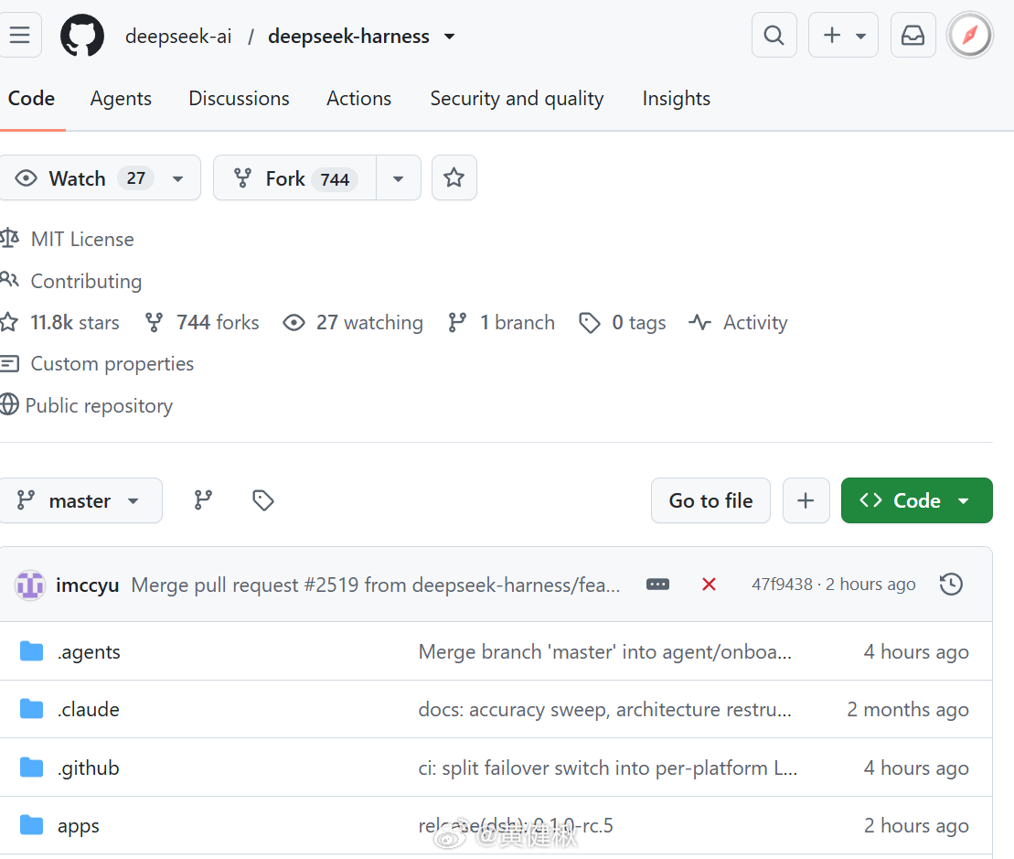Image resolution: width=1014 pixels, height=859 pixels.
Task: Open the Activity link
Action: [x=754, y=322]
